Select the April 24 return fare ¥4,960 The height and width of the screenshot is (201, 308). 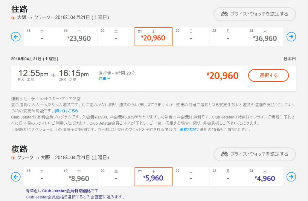click(265, 178)
